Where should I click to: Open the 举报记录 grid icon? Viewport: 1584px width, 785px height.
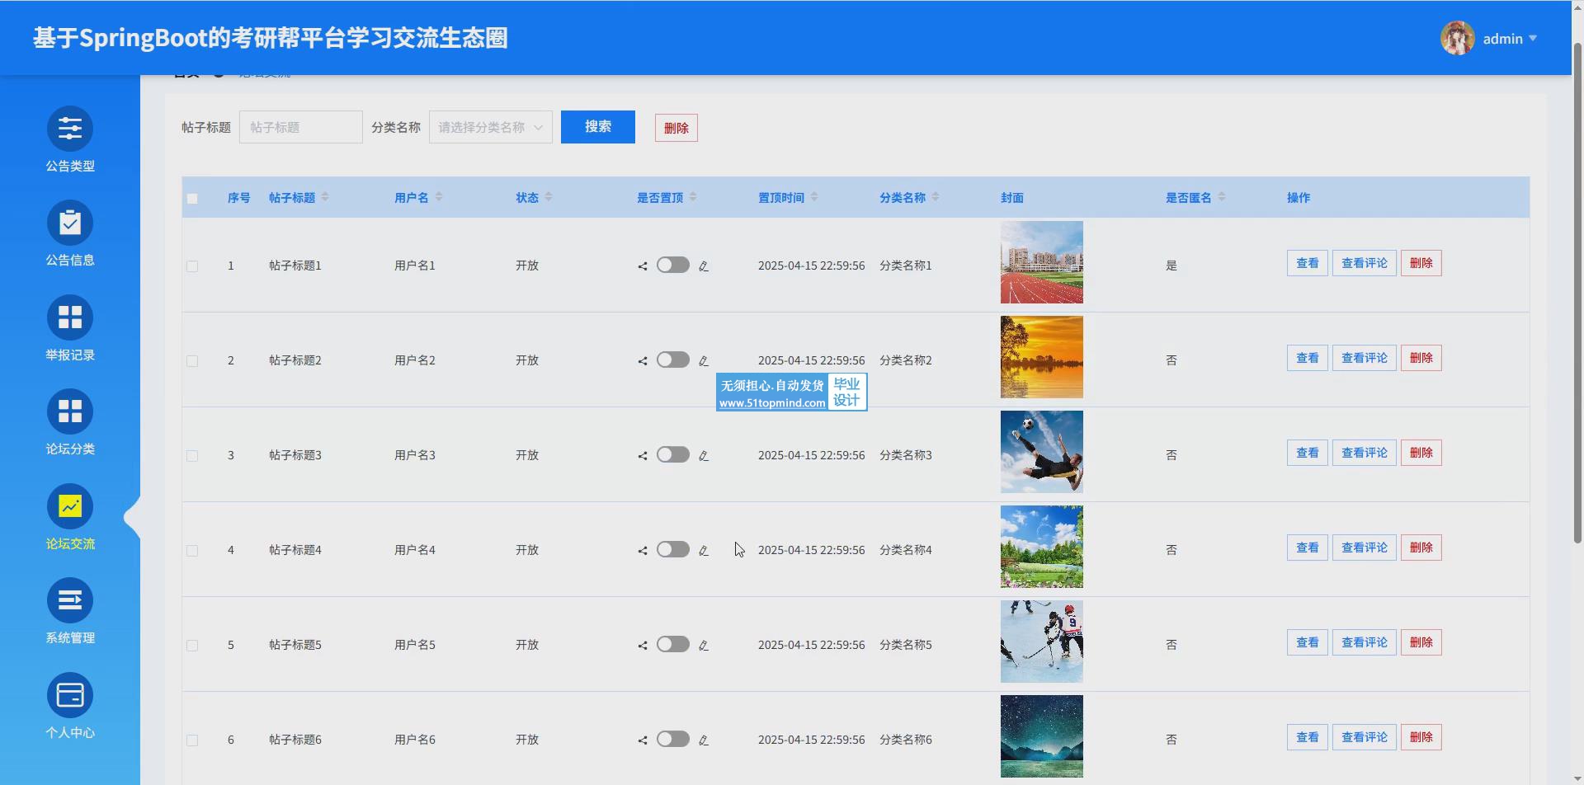[70, 317]
